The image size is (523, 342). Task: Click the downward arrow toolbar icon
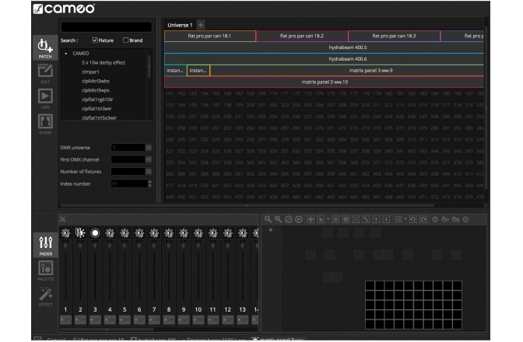tap(386, 219)
